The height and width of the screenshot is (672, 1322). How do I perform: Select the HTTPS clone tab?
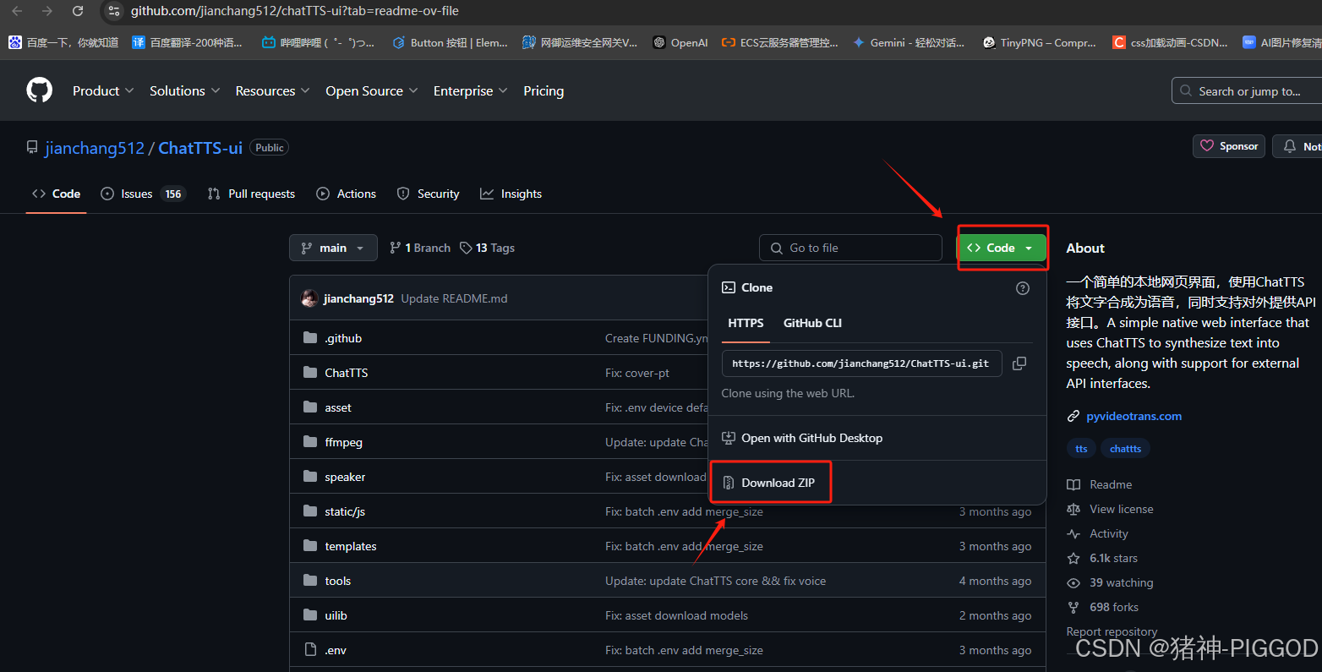click(x=746, y=323)
